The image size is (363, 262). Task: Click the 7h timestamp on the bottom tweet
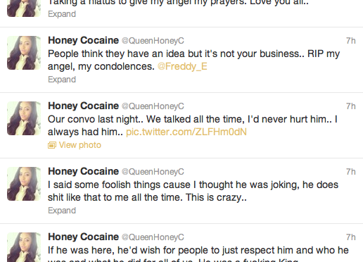351,237
